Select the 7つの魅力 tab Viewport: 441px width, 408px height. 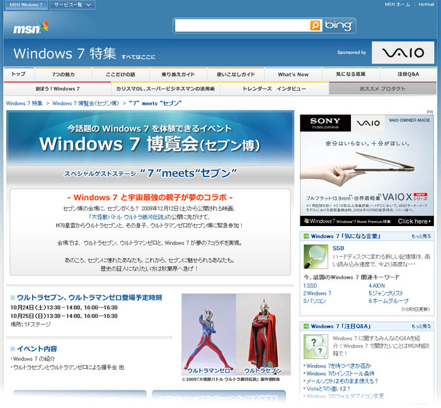[x=63, y=74]
